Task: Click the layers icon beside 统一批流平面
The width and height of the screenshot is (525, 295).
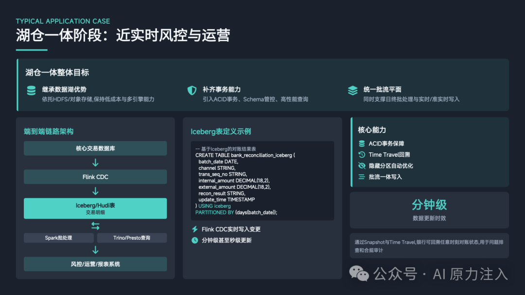Action: (x=352, y=91)
